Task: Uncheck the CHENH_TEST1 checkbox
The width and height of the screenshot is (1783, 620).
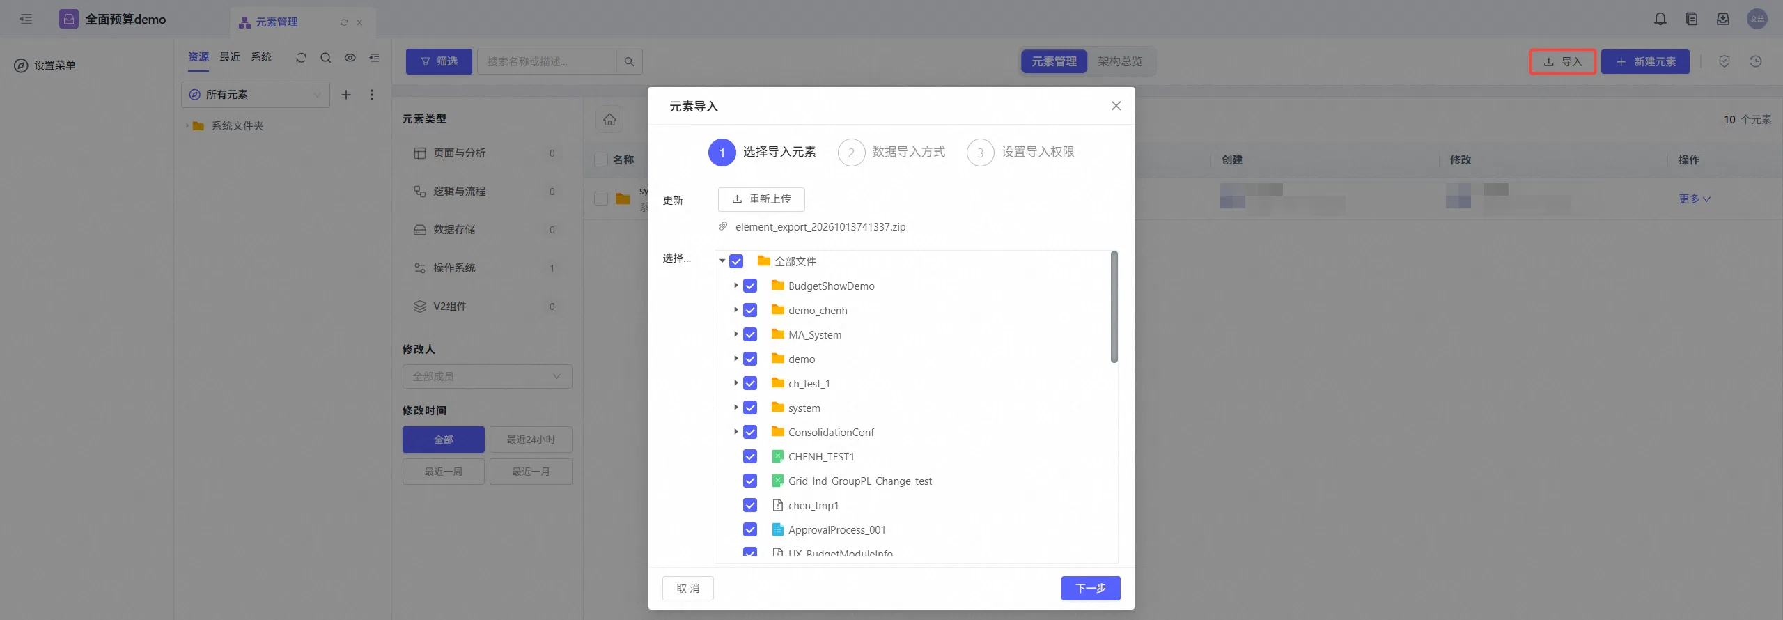Action: 750,456
